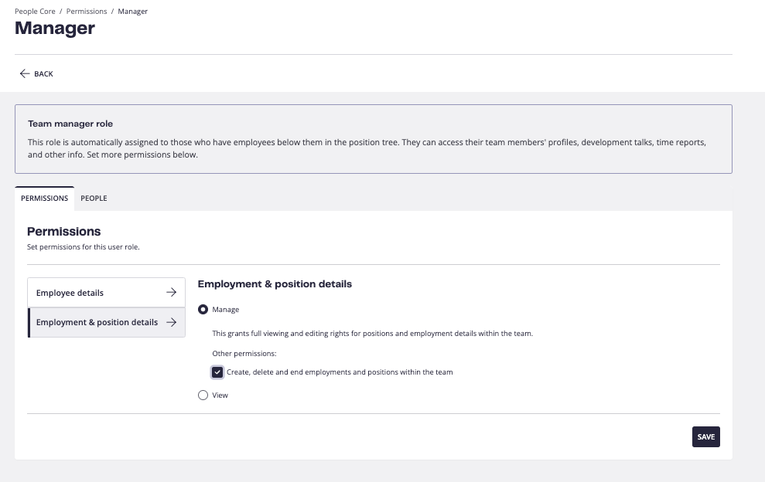Click the arrow beside Employee details
765x482 pixels.
pos(171,293)
